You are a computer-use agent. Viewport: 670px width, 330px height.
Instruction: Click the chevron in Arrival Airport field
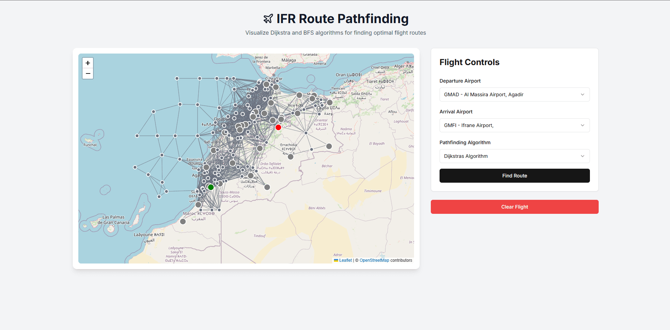click(x=583, y=125)
